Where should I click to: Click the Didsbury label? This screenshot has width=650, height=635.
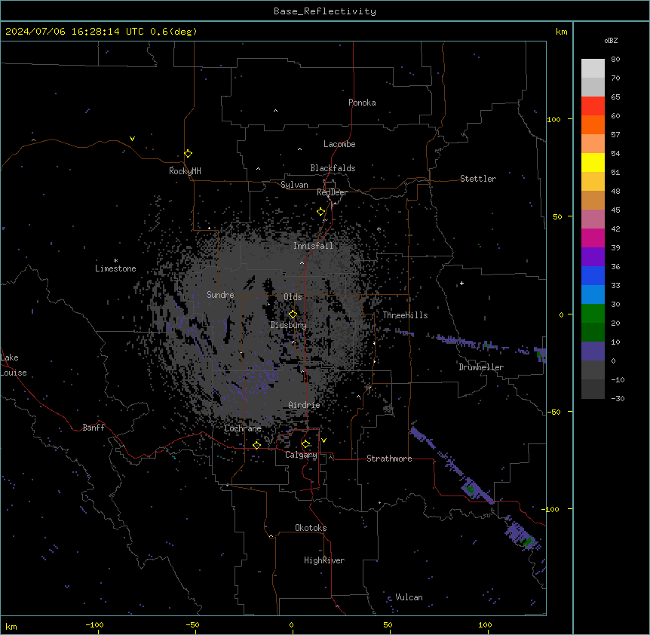(289, 325)
